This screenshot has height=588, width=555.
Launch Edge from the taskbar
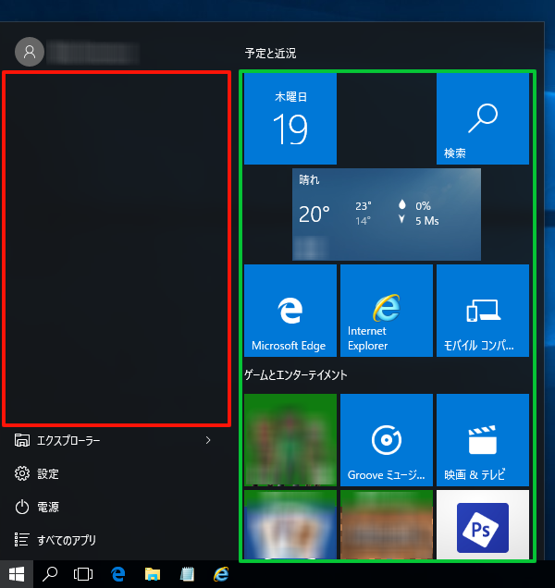117,574
